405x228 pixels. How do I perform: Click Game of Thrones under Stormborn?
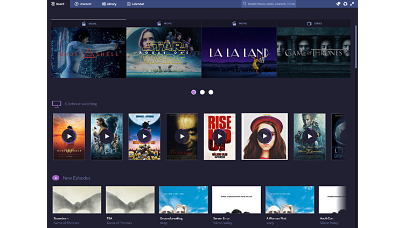66,223
